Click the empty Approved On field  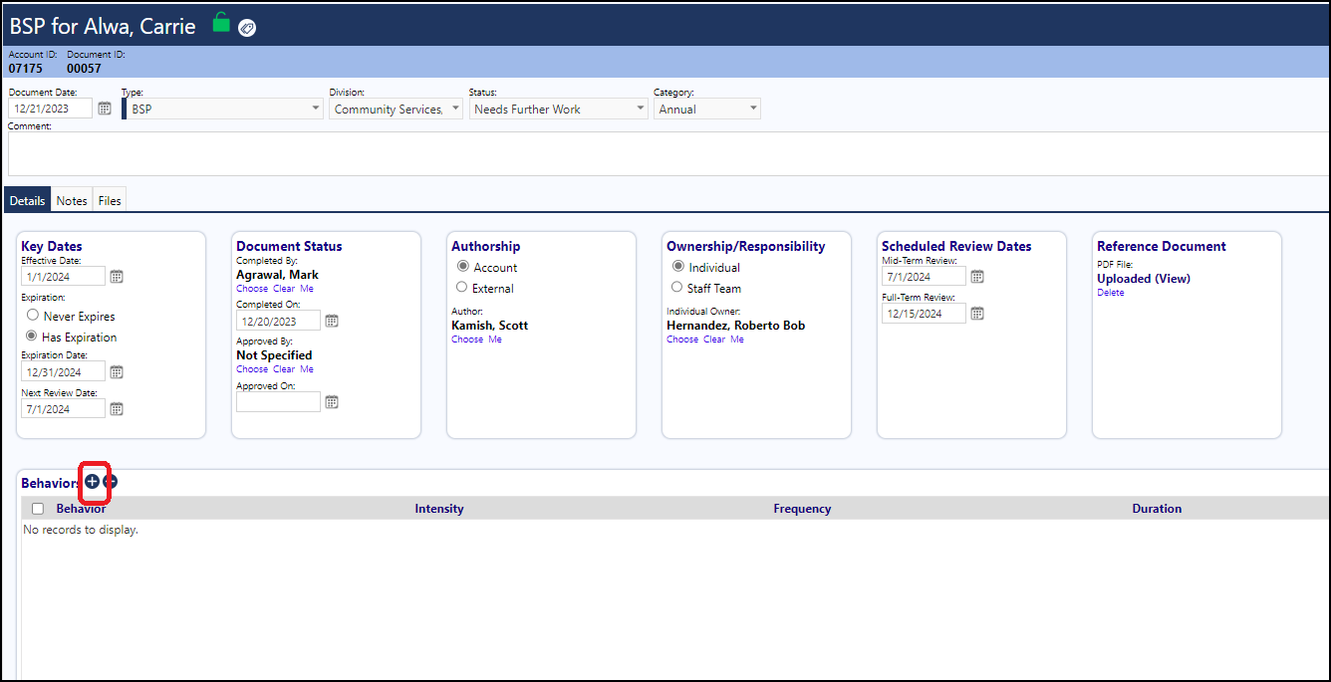(x=278, y=402)
